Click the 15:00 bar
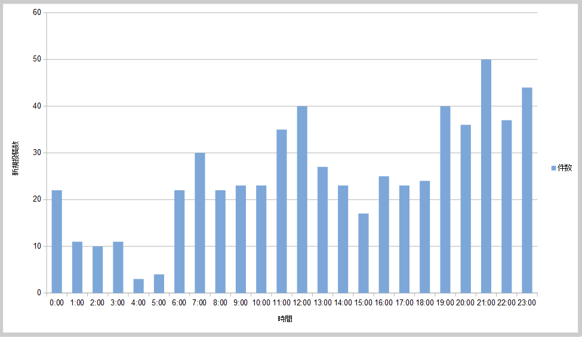The width and height of the screenshot is (582, 337). 364,253
